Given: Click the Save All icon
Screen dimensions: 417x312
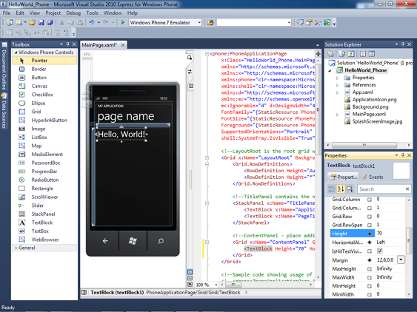Looking at the screenshot, I should [x=50, y=23].
